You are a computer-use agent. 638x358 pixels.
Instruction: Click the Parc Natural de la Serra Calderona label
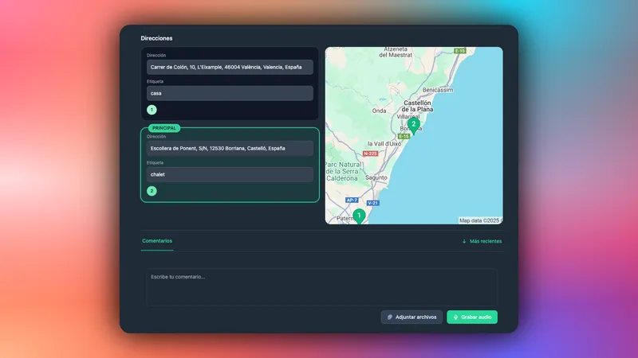[x=343, y=171]
